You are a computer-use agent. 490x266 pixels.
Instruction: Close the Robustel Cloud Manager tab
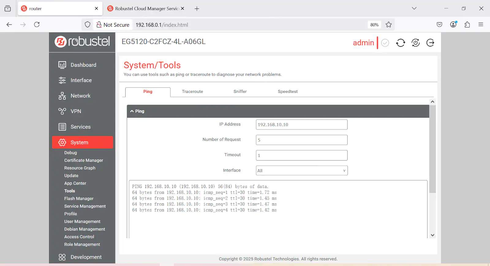(183, 9)
